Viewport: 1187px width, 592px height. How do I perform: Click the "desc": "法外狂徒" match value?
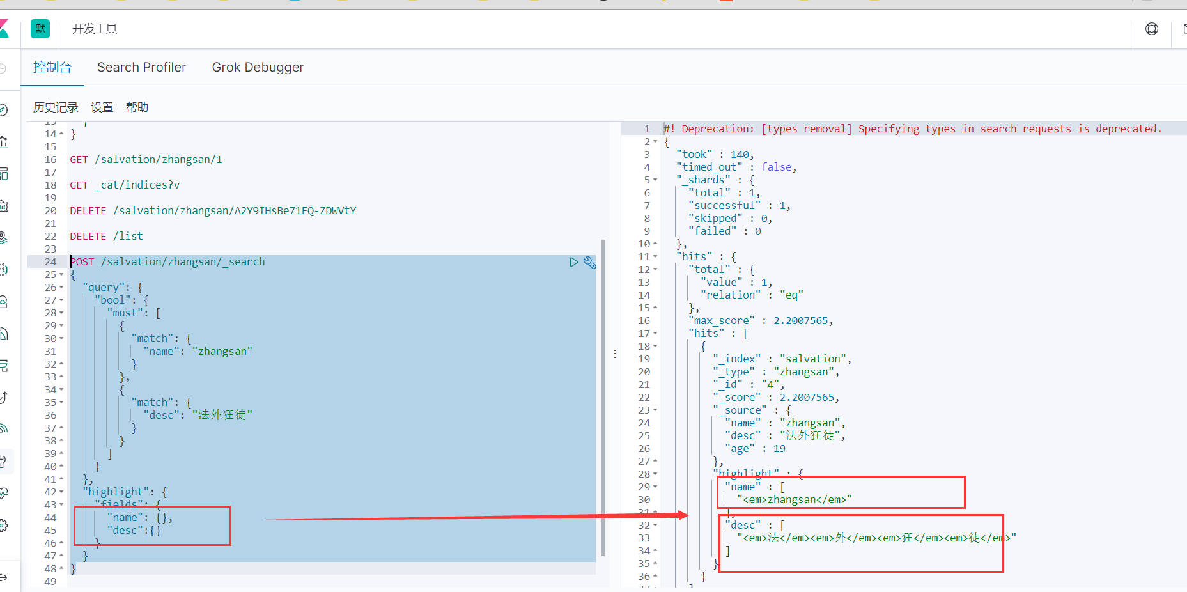198,416
